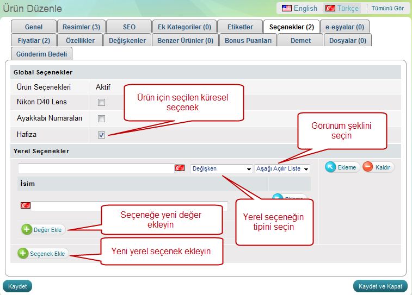The width and height of the screenshot is (412, 295).
Task: Enable the Nikon D40 Lens checkbox
Action: (x=101, y=102)
